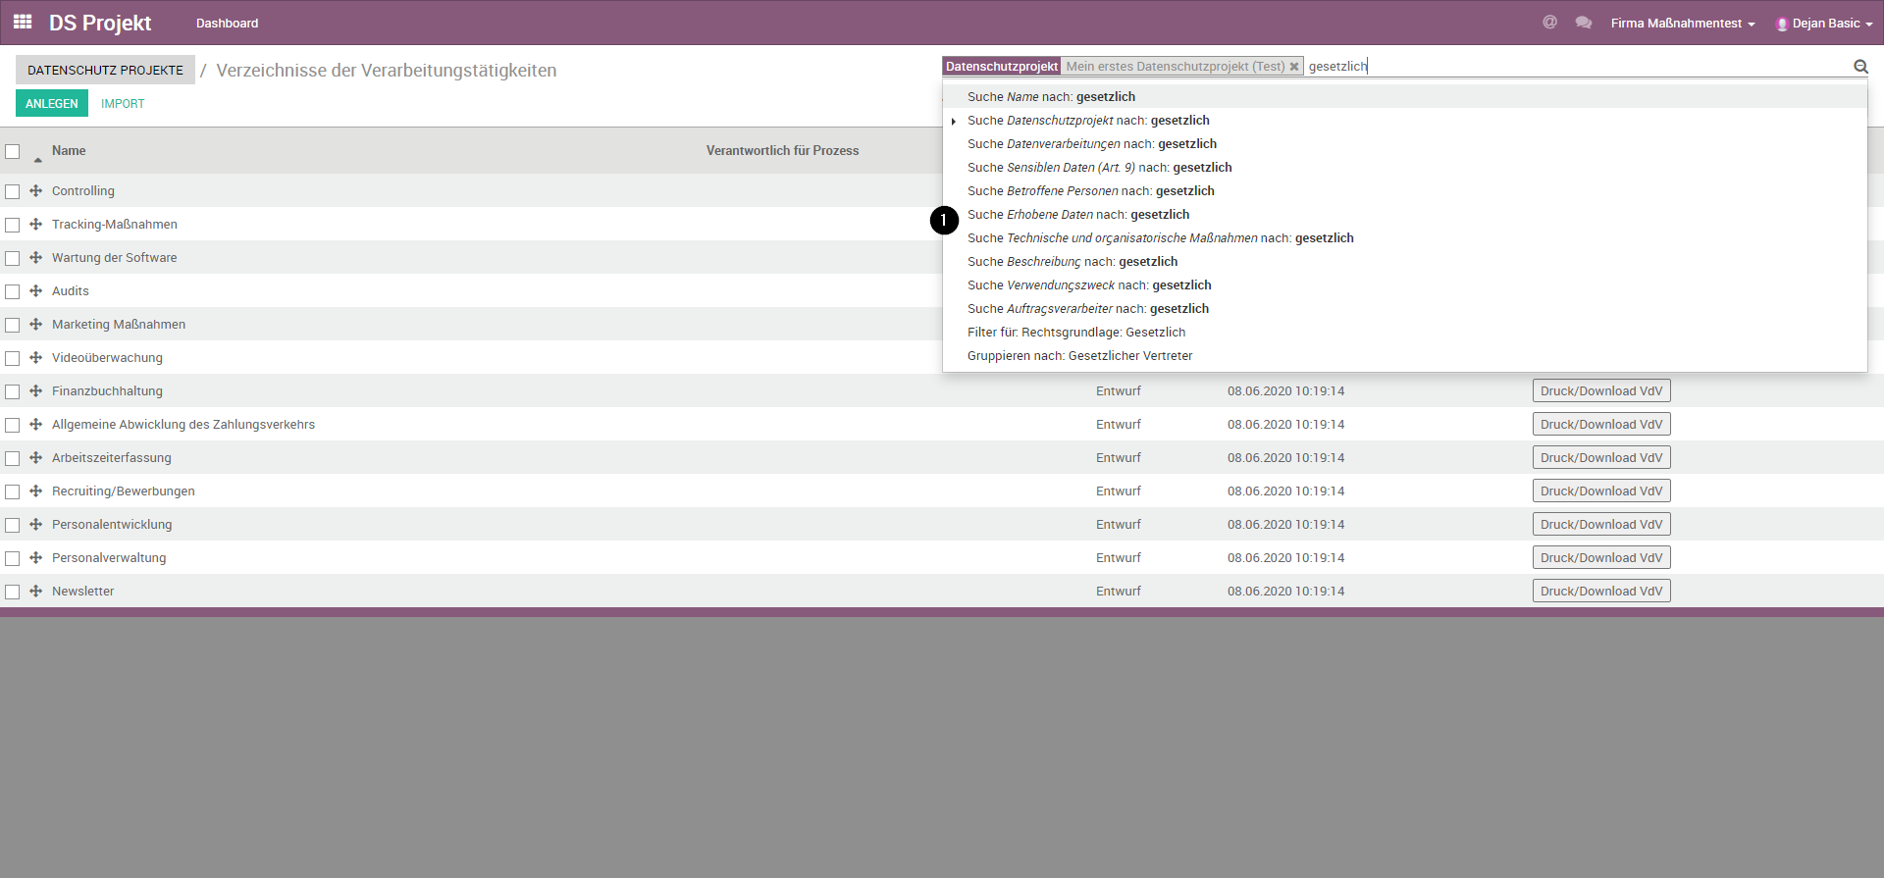Click Druck/Download VdV for Arbeitszeiterfassung
The image size is (1884, 878).
coord(1600,458)
